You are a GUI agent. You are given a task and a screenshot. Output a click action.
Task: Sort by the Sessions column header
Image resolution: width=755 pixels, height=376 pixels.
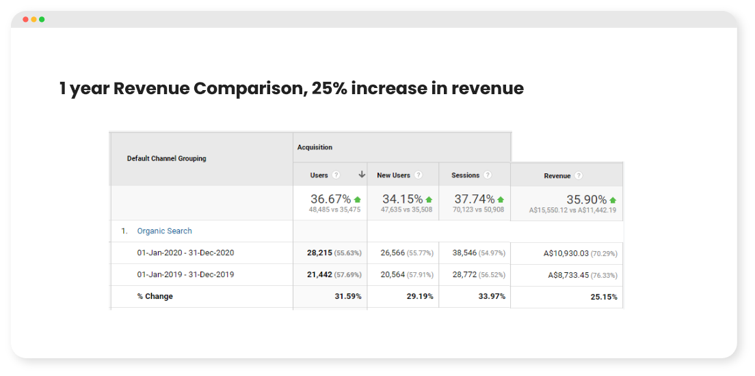(x=465, y=175)
